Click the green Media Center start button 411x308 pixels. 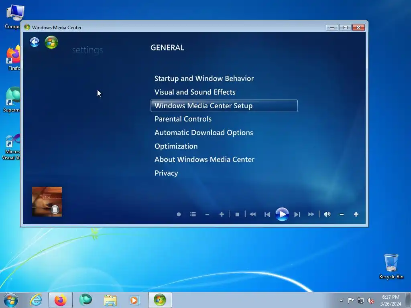[51, 42]
